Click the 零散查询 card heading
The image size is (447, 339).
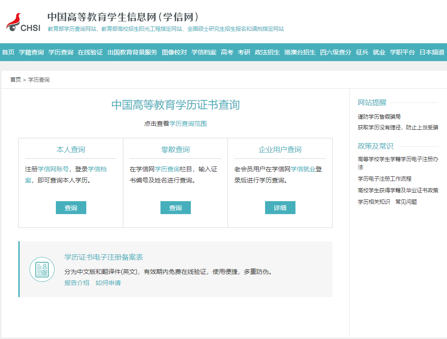(x=176, y=149)
